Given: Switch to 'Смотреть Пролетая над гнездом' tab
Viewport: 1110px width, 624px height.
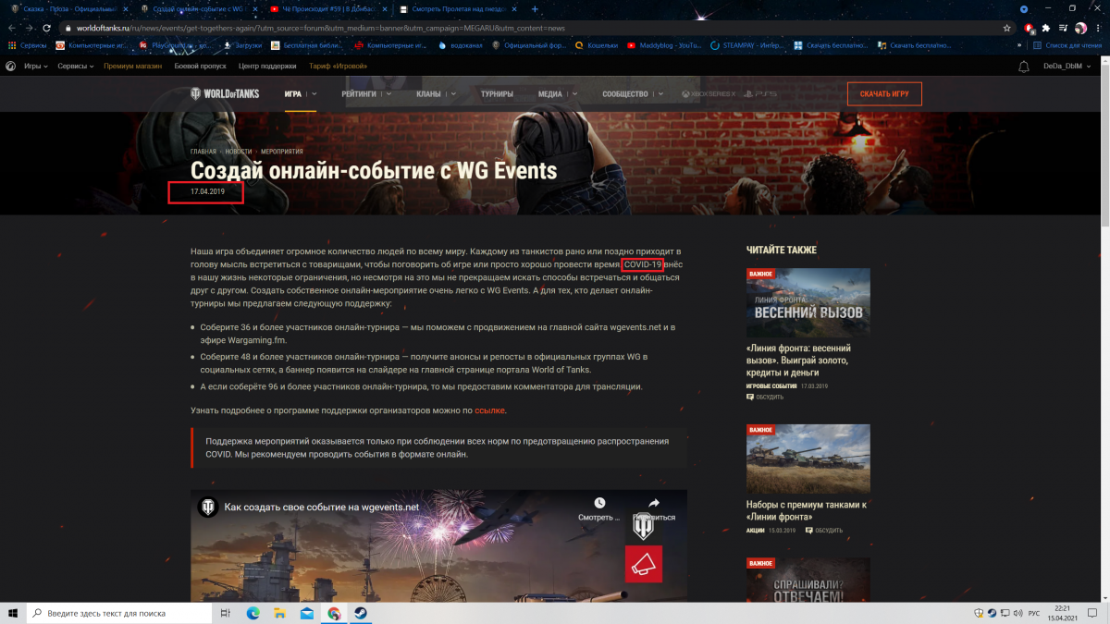Looking at the screenshot, I should click(x=457, y=8).
